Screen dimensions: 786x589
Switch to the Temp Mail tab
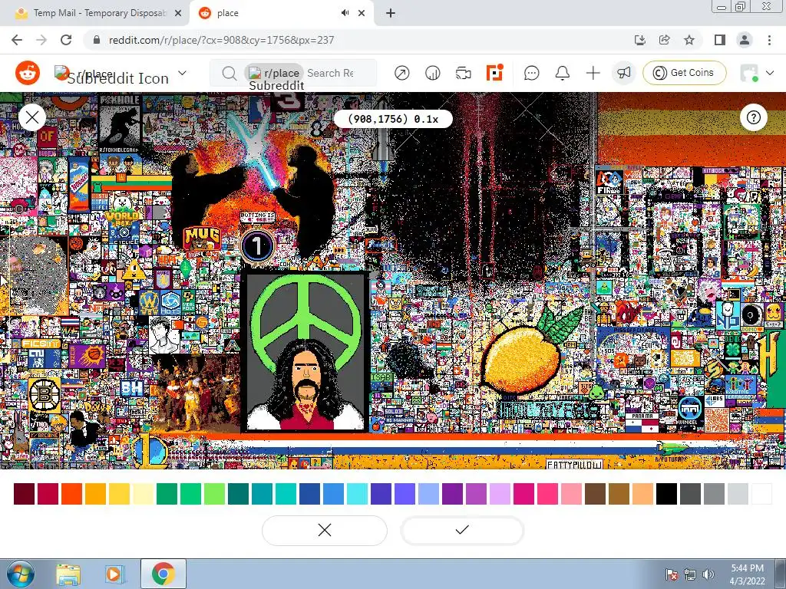(97, 13)
